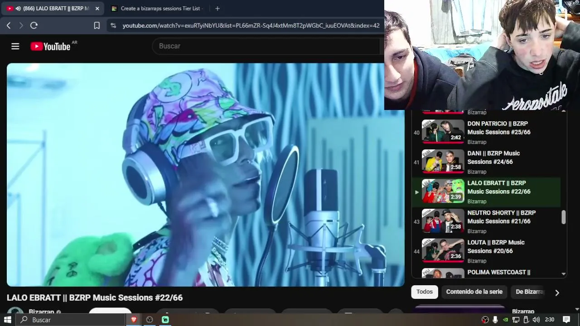This screenshot has height=326, width=580.
Task: Click the page scroll-down arrow at bottom right
Action: (577, 309)
